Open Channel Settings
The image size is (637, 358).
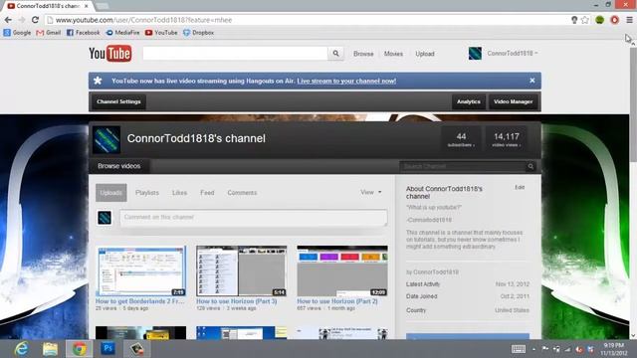pyautogui.click(x=118, y=101)
